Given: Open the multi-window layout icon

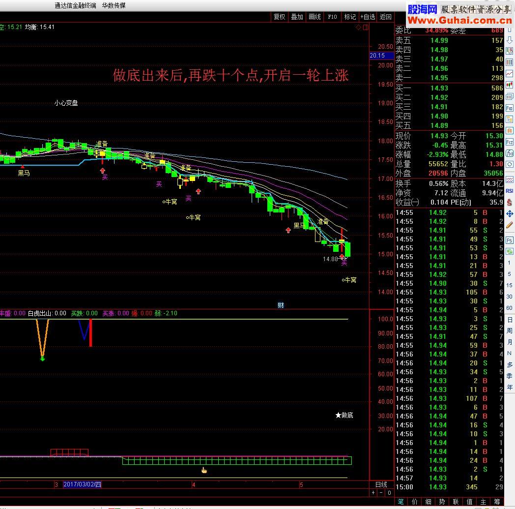Looking at the screenshot, I should (x=510, y=96).
